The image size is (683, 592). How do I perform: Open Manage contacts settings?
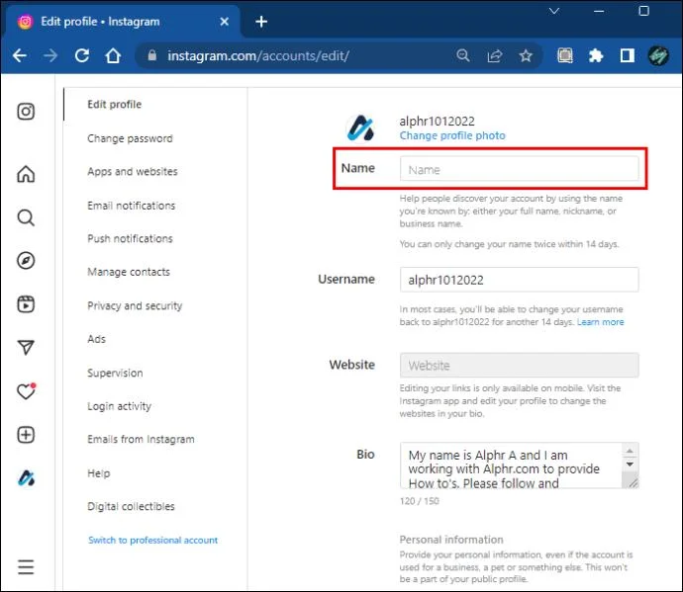(x=129, y=272)
